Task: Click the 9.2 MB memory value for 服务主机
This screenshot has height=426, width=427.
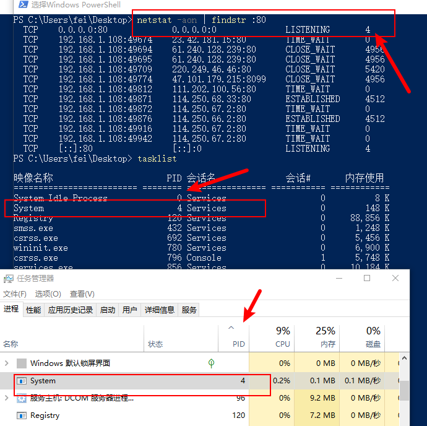Action: [322, 398]
